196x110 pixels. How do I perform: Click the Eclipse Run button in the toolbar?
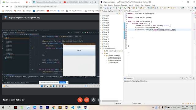(x=121, y=8)
